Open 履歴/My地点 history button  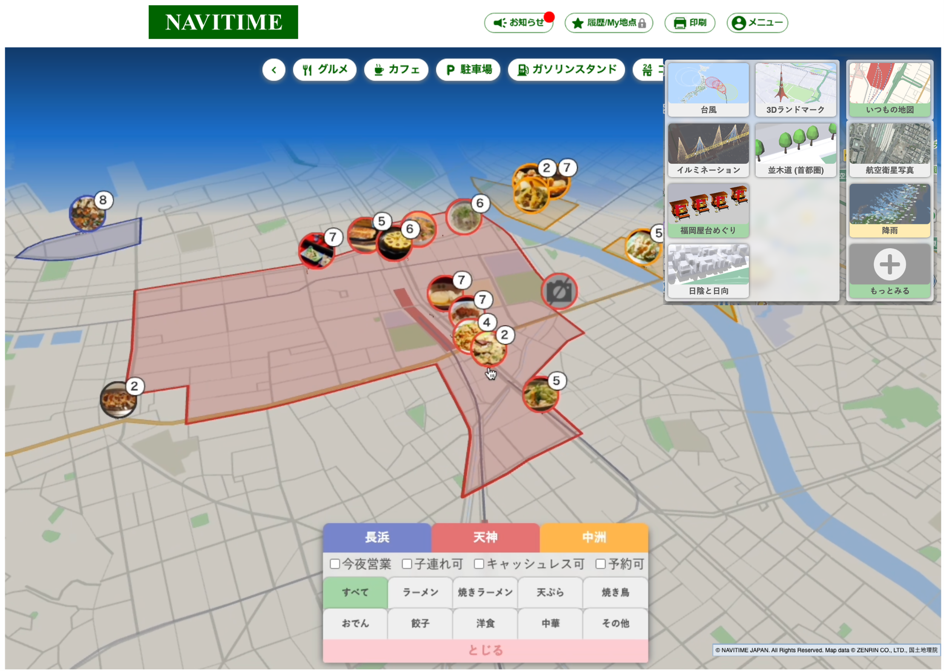click(609, 23)
